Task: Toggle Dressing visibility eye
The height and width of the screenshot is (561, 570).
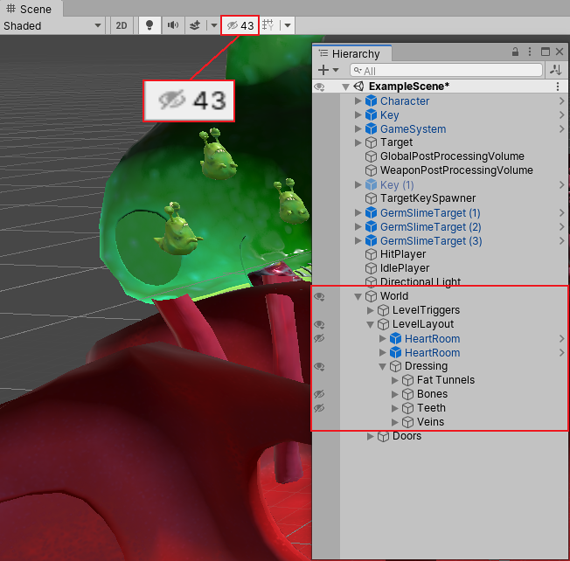Action: pyautogui.click(x=319, y=367)
